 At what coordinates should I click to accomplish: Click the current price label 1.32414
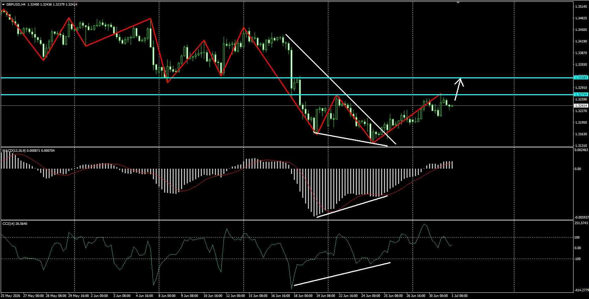tap(581, 105)
